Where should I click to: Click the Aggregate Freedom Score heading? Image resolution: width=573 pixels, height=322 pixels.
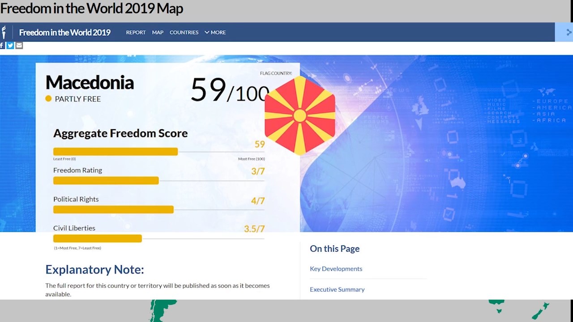tap(120, 133)
